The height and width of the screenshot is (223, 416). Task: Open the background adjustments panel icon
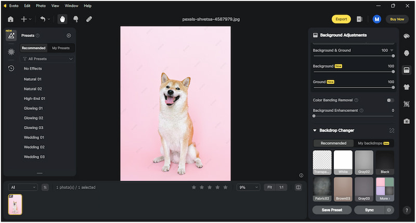(407, 70)
